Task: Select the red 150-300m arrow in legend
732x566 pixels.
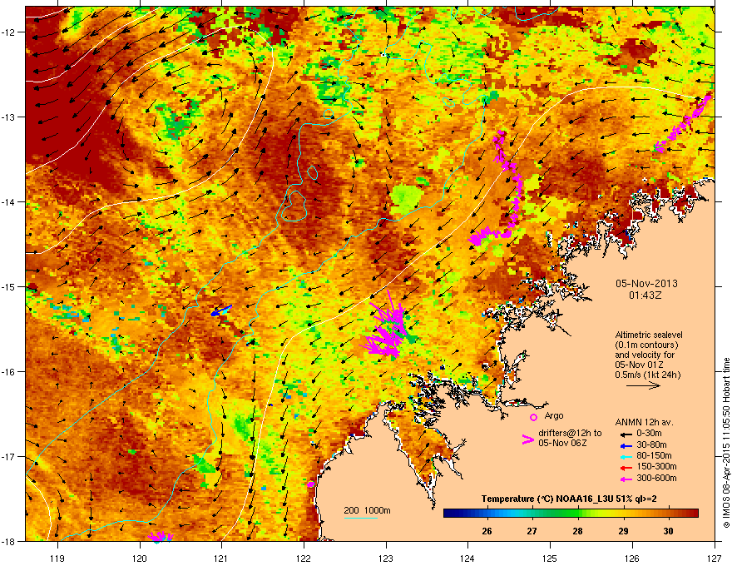Action: [625, 467]
